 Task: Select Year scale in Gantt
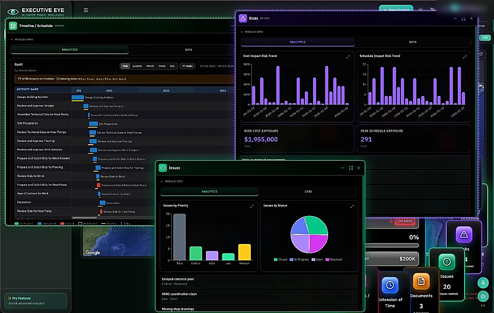[125, 66]
